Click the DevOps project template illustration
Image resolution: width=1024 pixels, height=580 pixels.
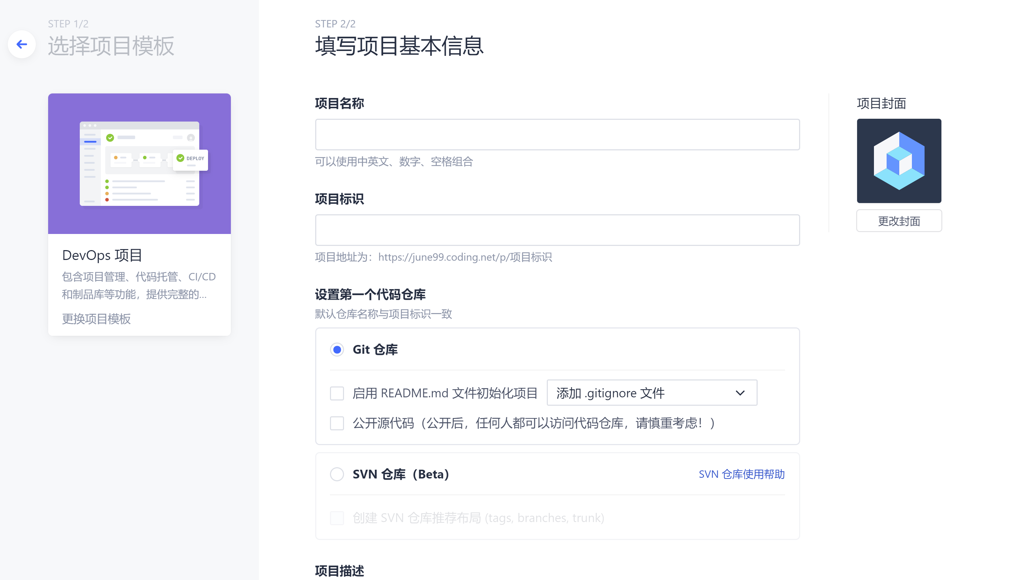pos(140,164)
